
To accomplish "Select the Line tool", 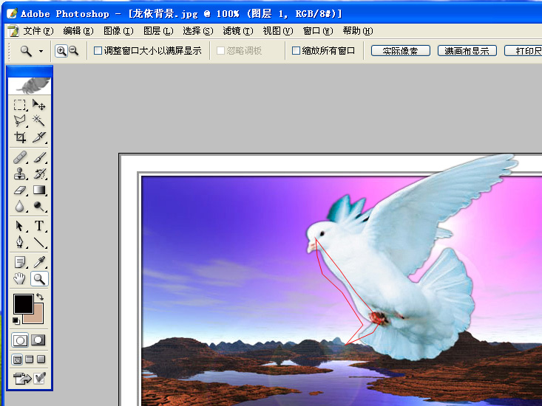I will pyautogui.click(x=38, y=242).
